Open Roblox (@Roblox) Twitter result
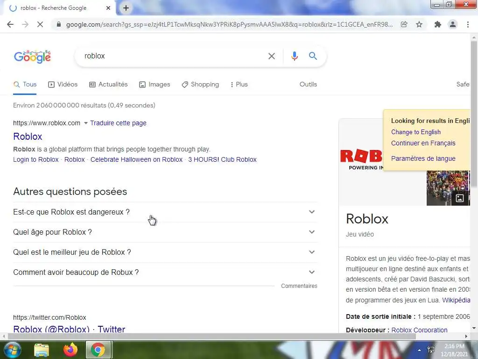478x359 pixels. point(69,329)
